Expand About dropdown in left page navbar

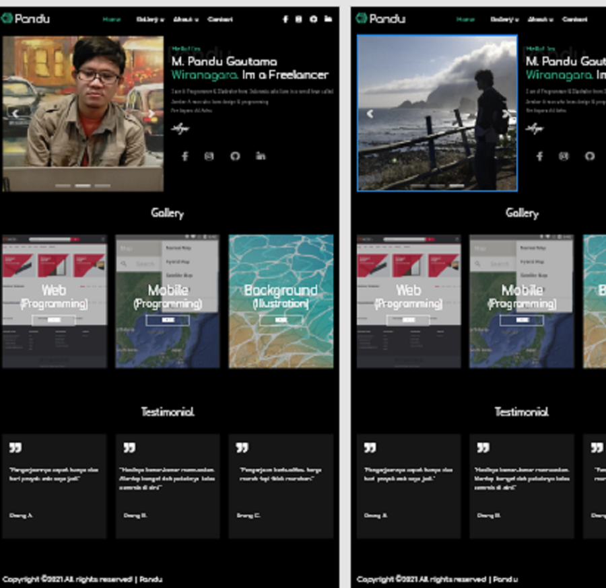point(185,19)
